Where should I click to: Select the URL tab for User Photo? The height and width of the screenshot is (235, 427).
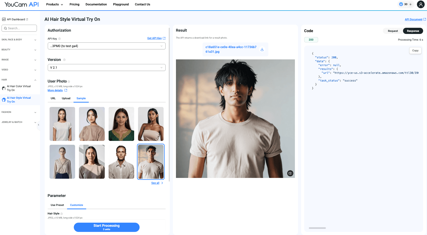coord(53,98)
